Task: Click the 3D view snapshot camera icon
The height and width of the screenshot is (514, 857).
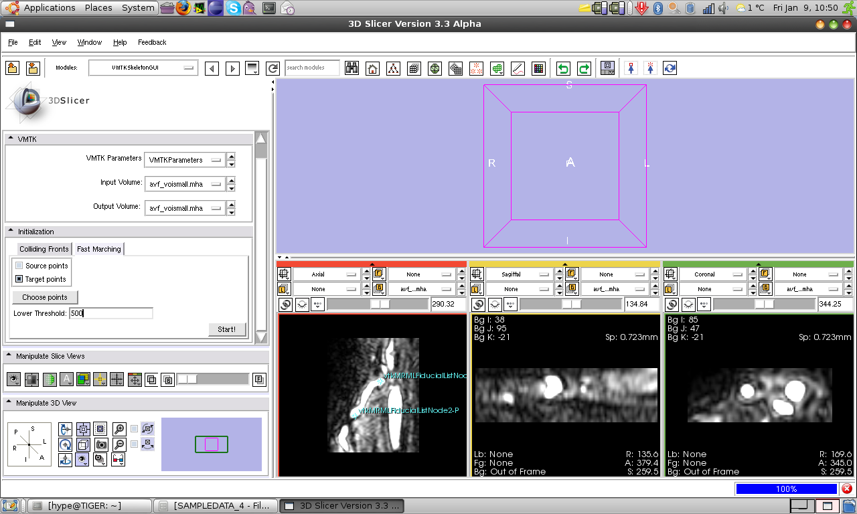Action: (101, 444)
